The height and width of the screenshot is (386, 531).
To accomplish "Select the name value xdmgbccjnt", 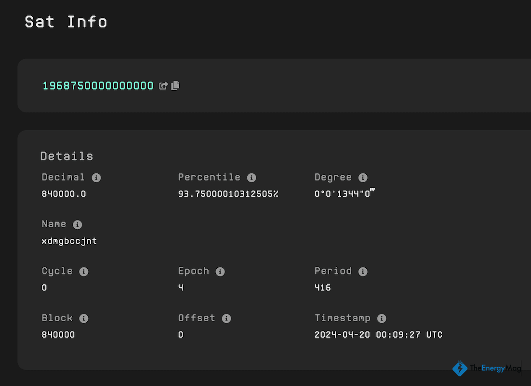I will 69,241.
